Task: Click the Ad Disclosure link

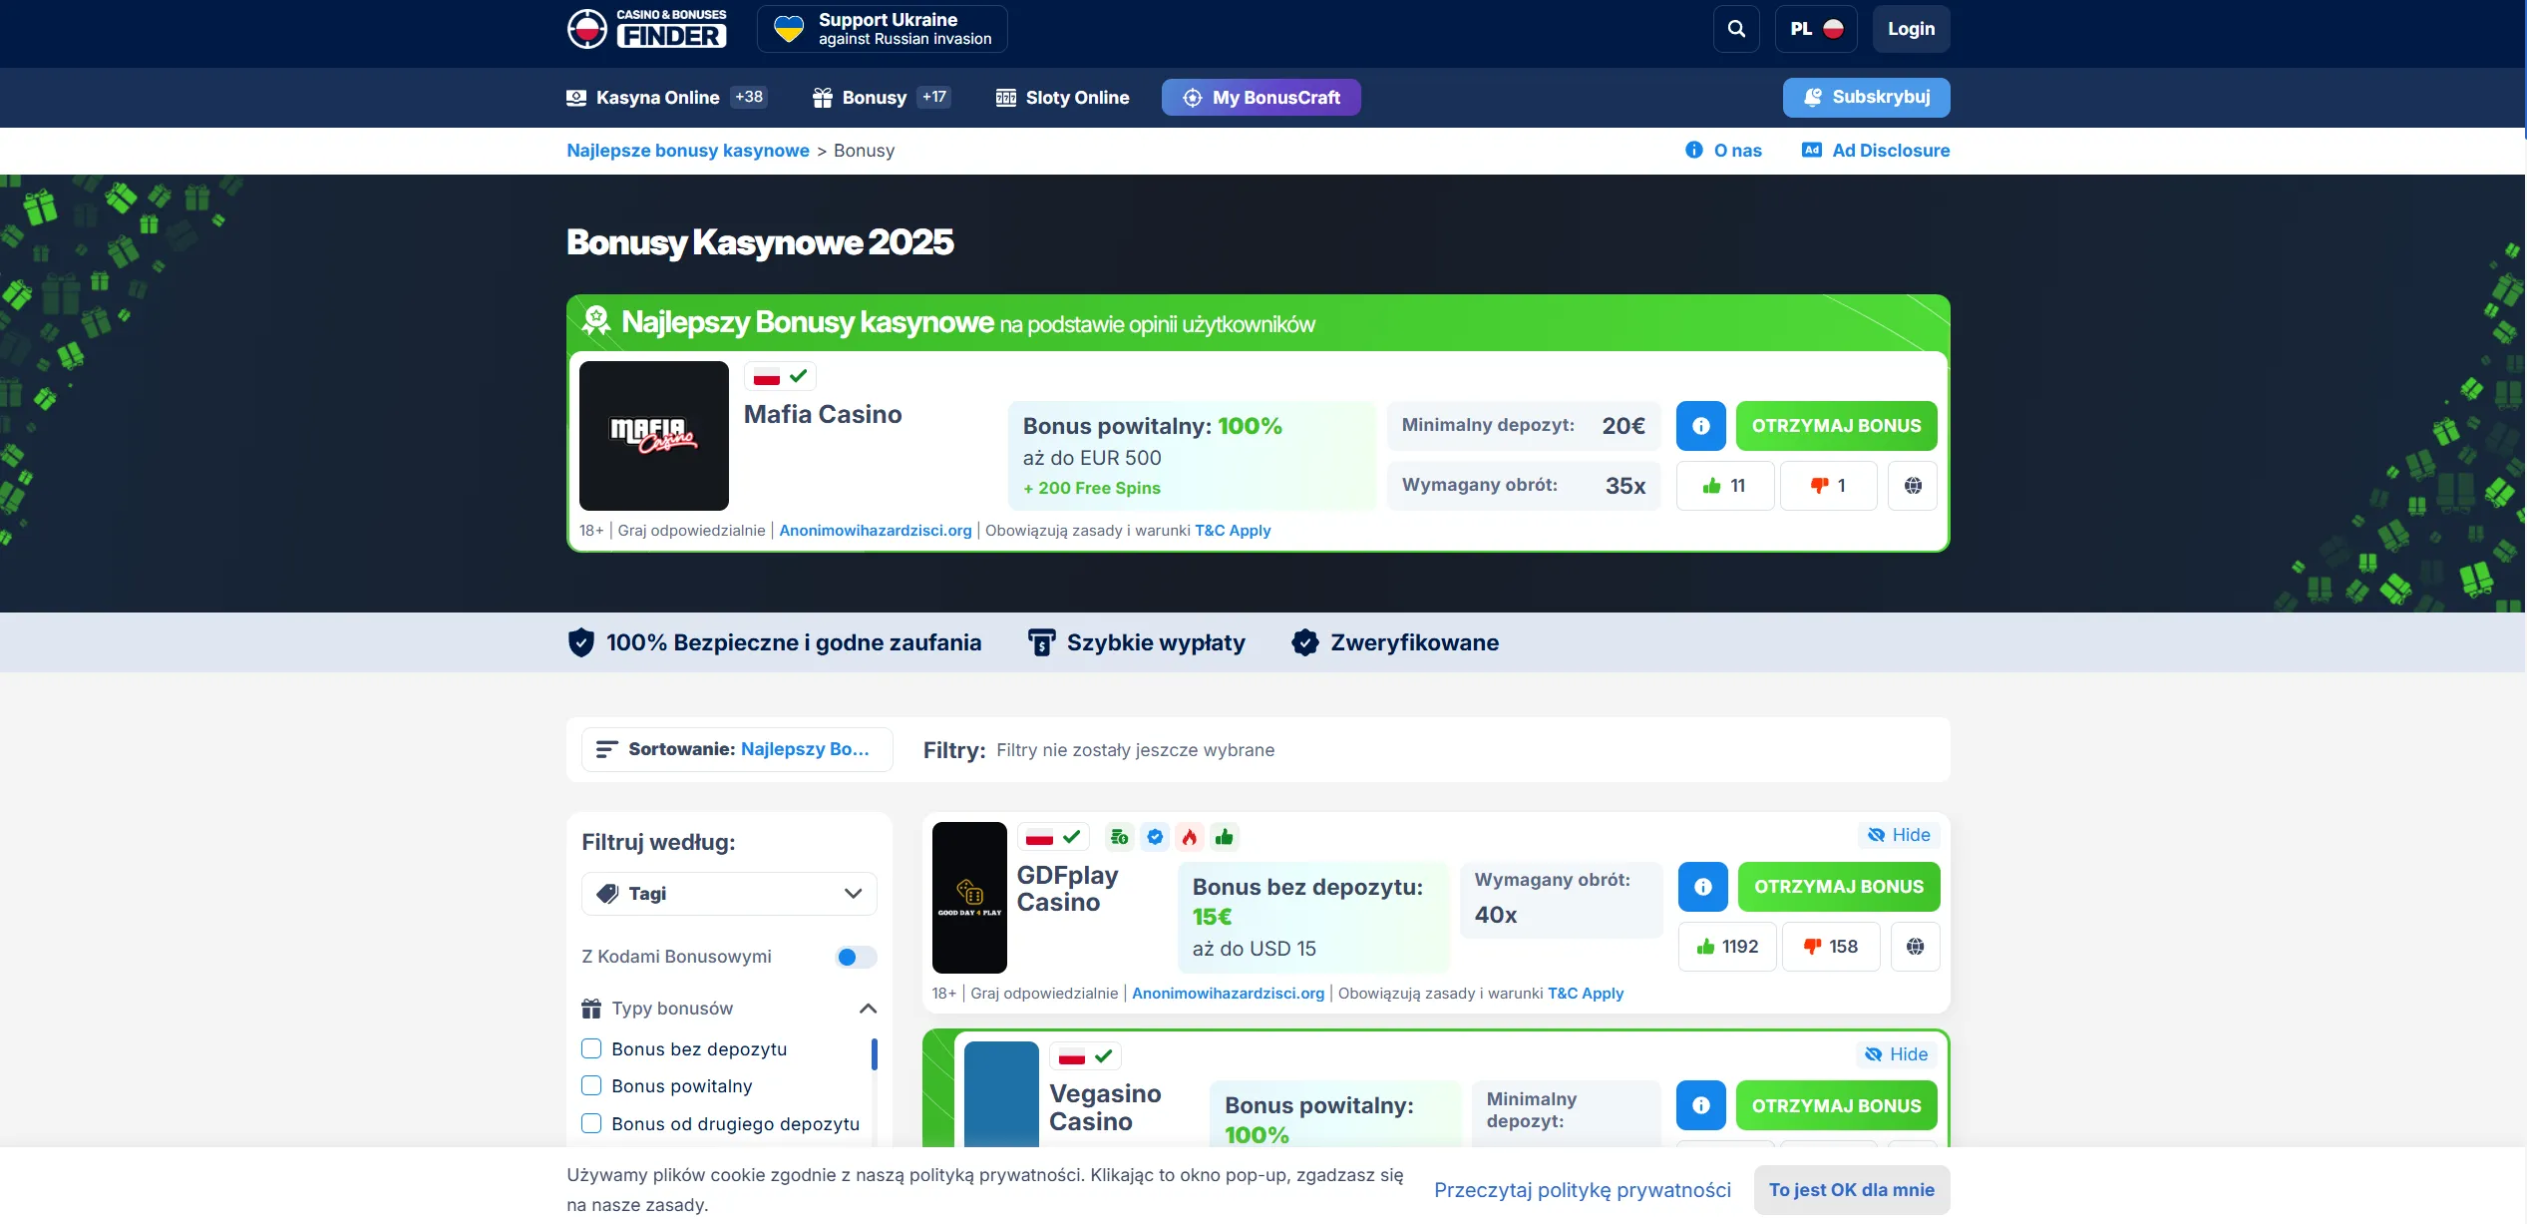Action: click(x=1876, y=151)
